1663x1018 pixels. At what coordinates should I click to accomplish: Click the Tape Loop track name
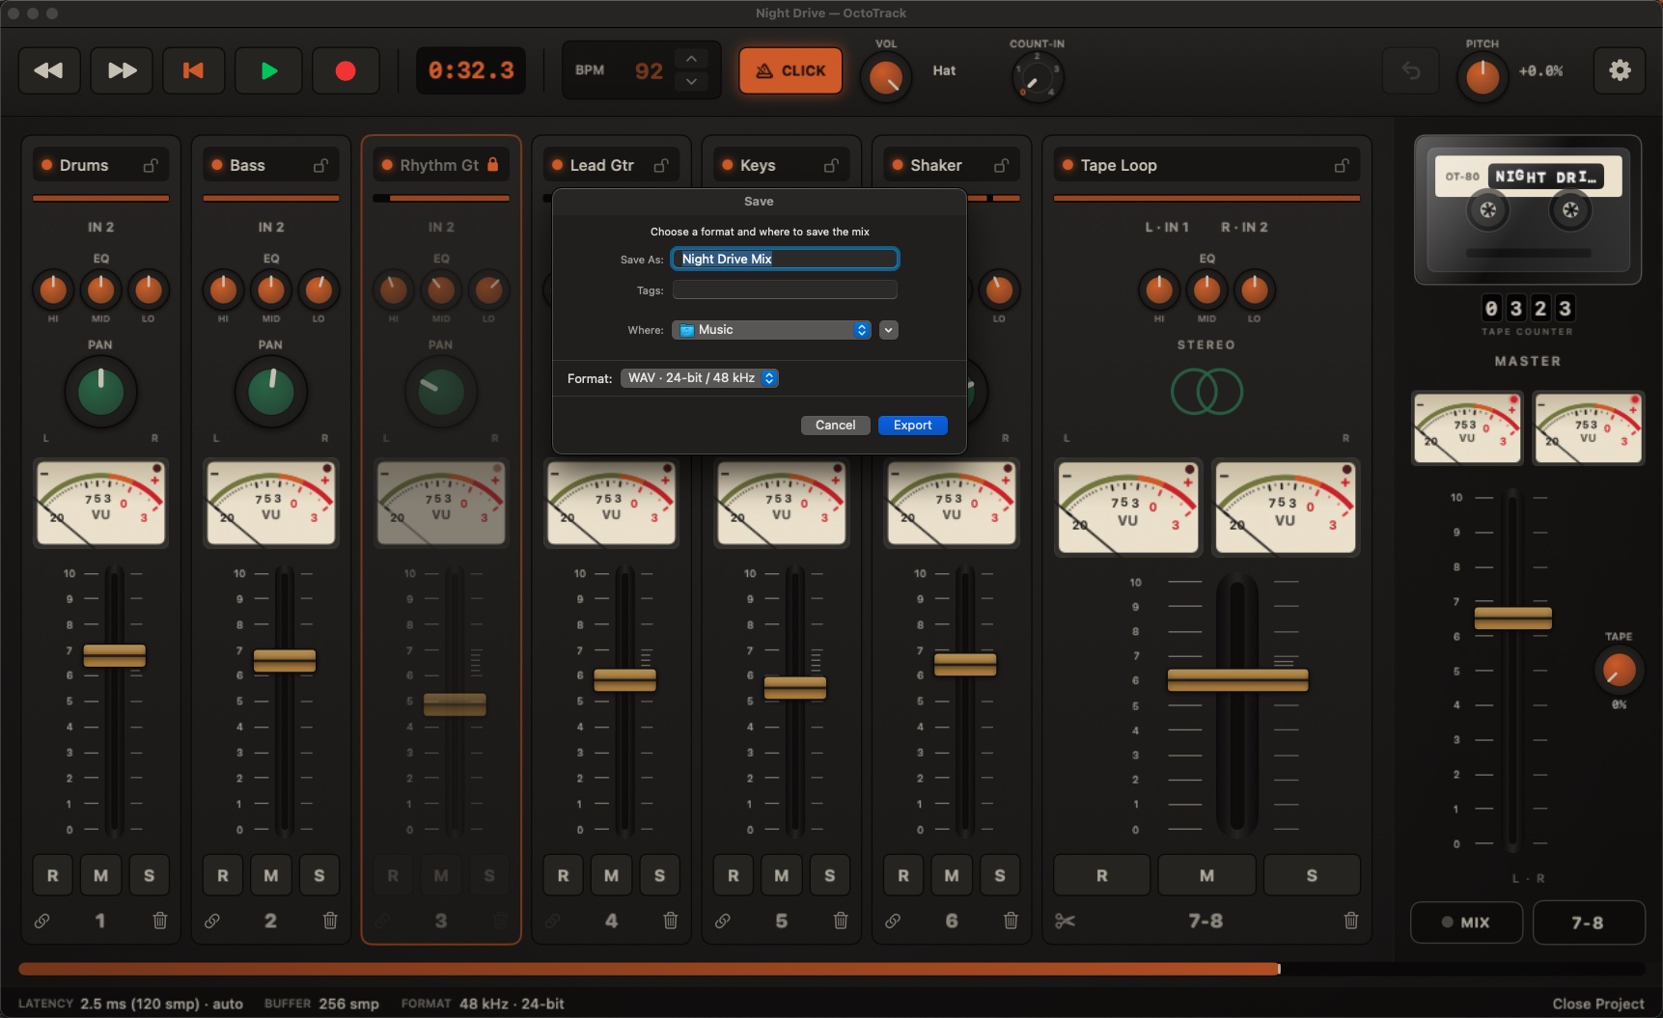1119,165
